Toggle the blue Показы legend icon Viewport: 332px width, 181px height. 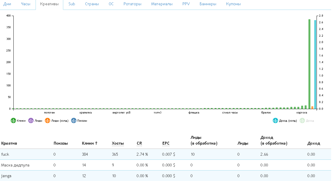[73, 120]
